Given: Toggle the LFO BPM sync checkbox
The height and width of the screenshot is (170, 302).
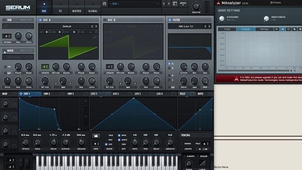Looking at the screenshot, I should 119,136.
